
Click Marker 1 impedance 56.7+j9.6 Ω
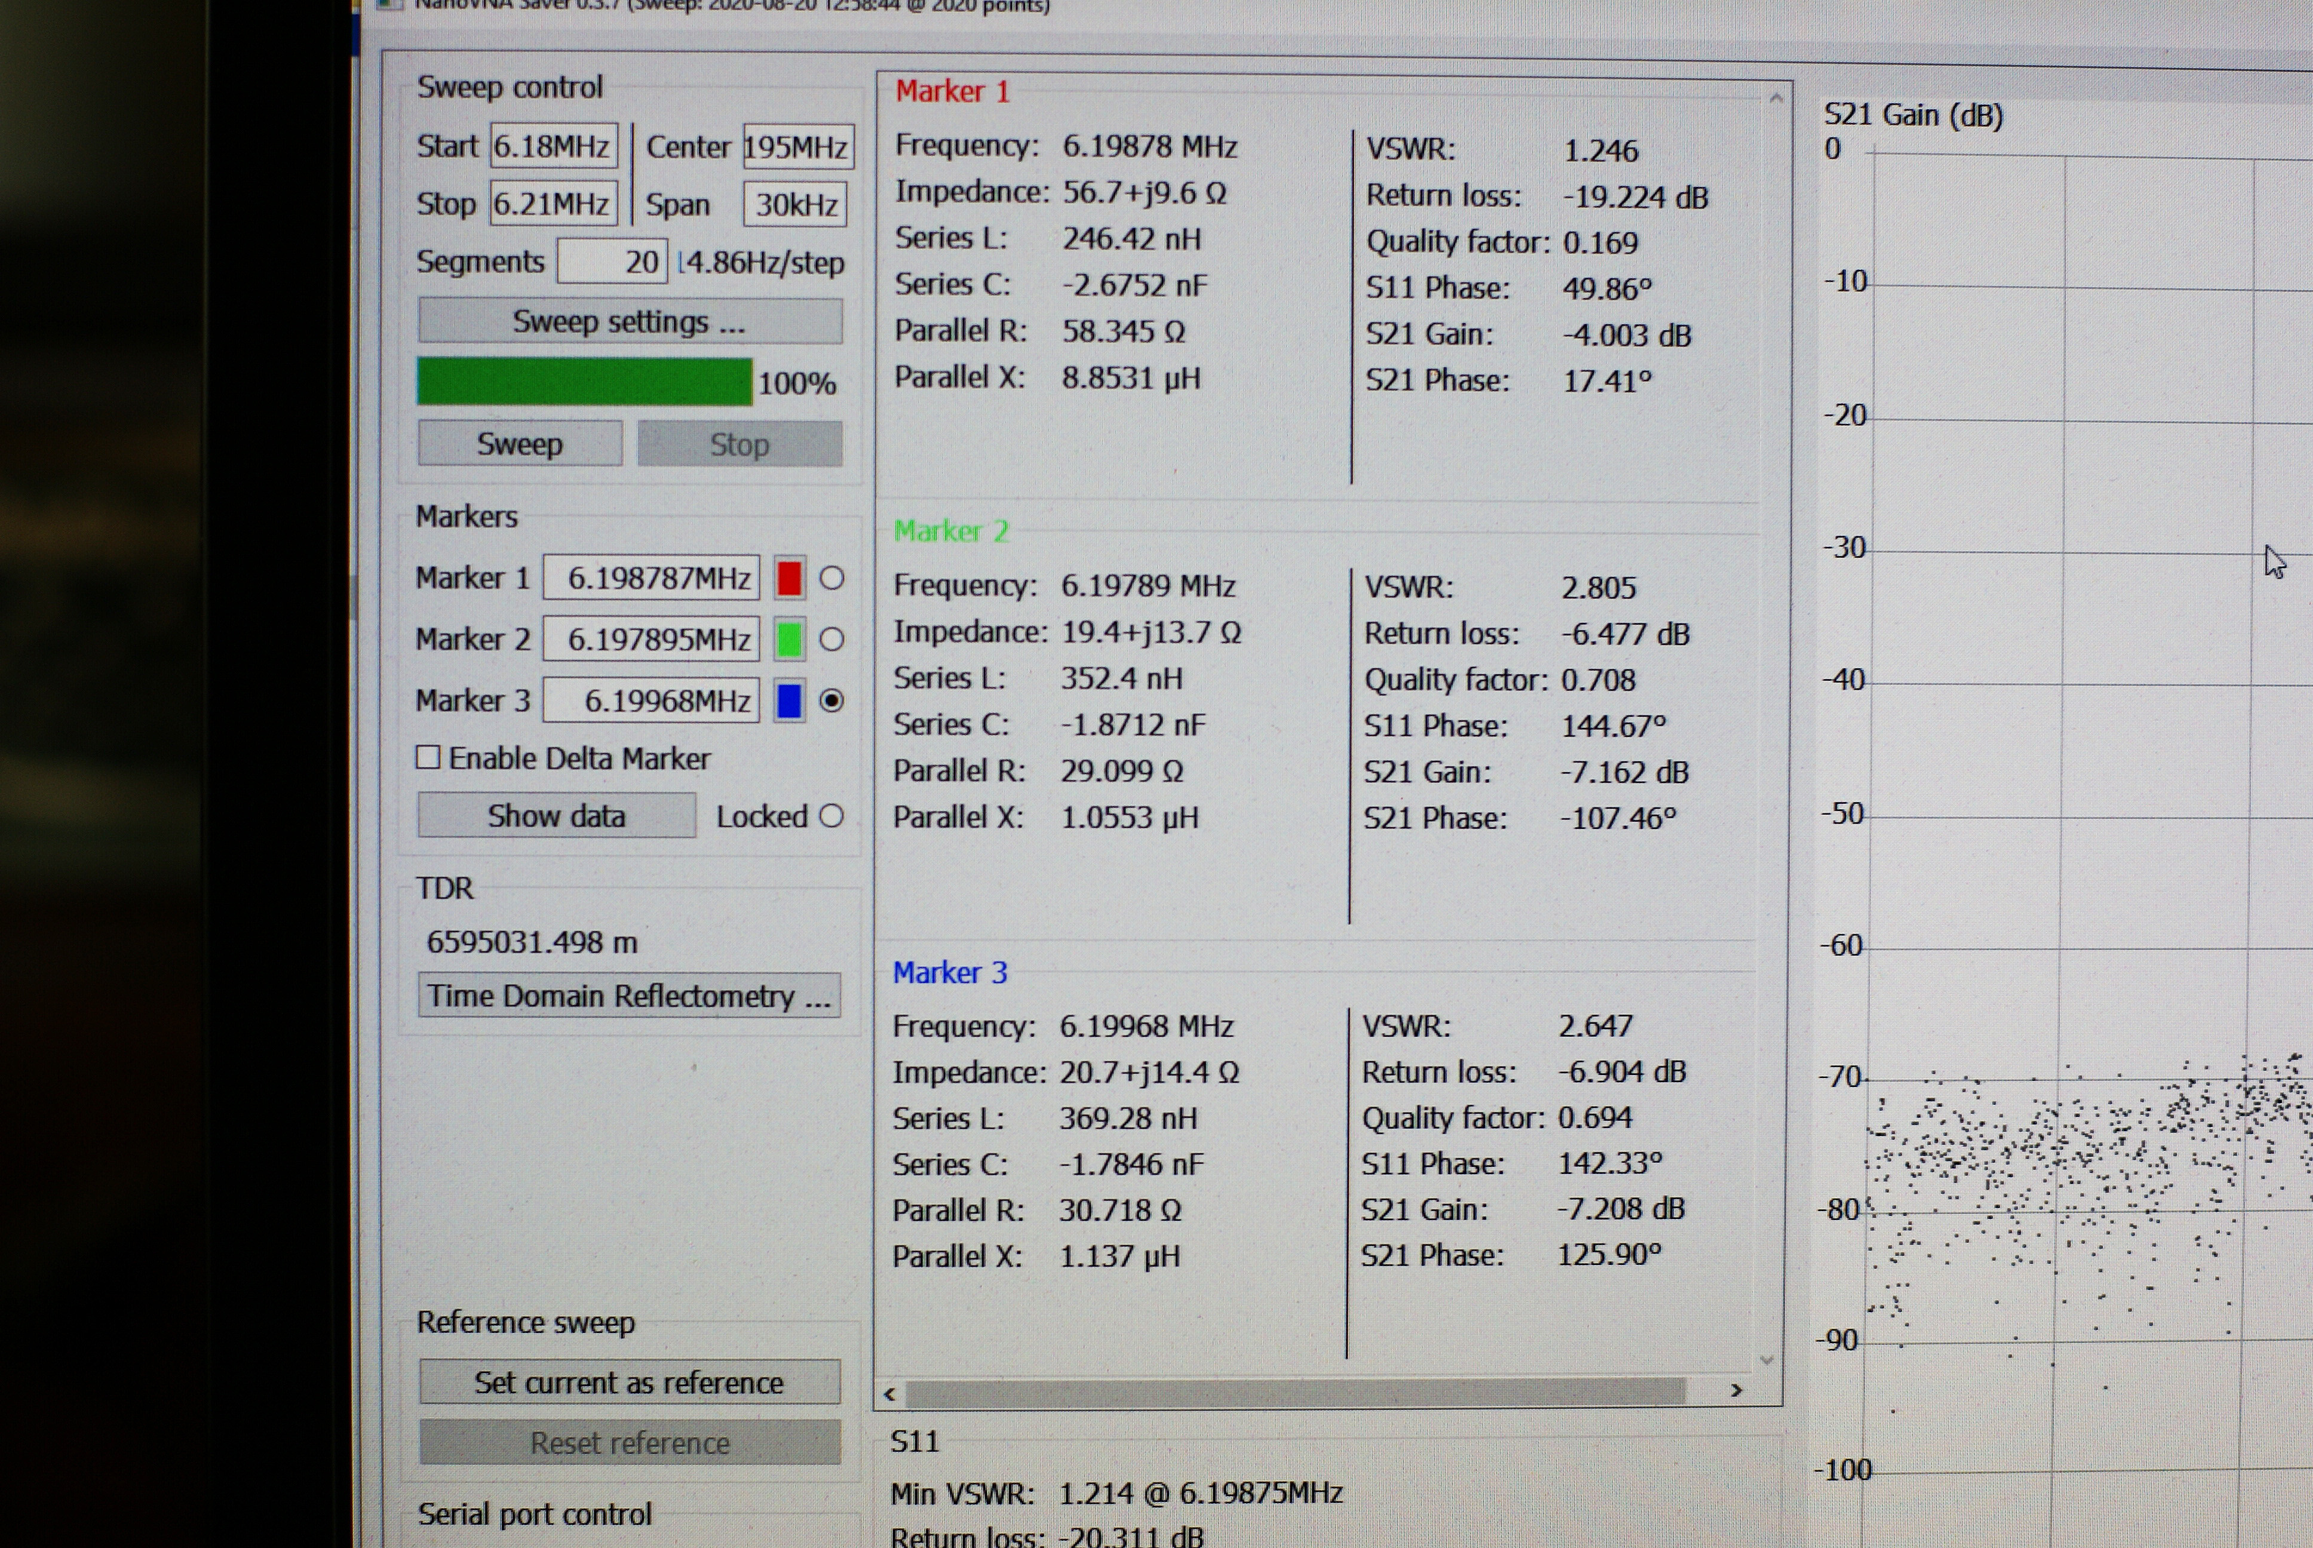[x=1145, y=192]
